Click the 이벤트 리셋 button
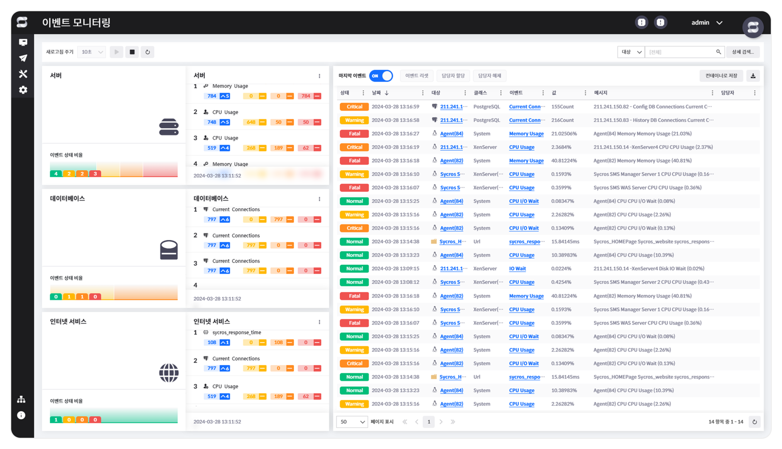The height and width of the screenshot is (449, 782). pos(417,76)
